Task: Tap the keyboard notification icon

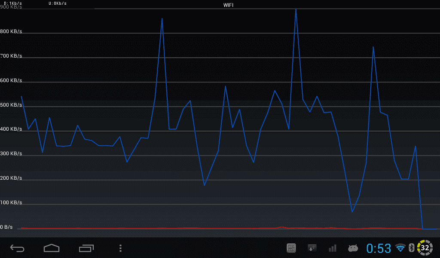Action: tap(291, 248)
